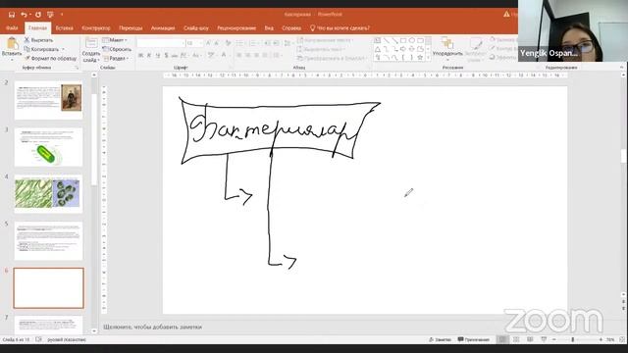Image resolution: width=628 pixels, height=353 pixels.
Task: Open the font size dropdown
Action: (x=200, y=43)
